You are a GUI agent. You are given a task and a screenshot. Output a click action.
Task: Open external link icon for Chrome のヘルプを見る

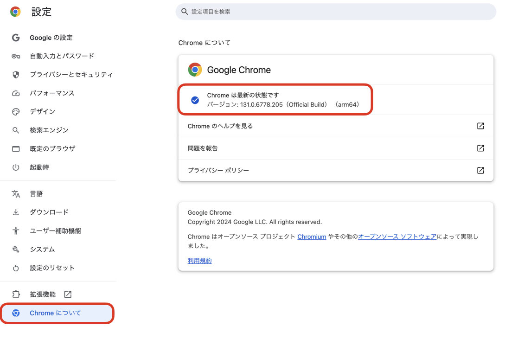tap(480, 126)
